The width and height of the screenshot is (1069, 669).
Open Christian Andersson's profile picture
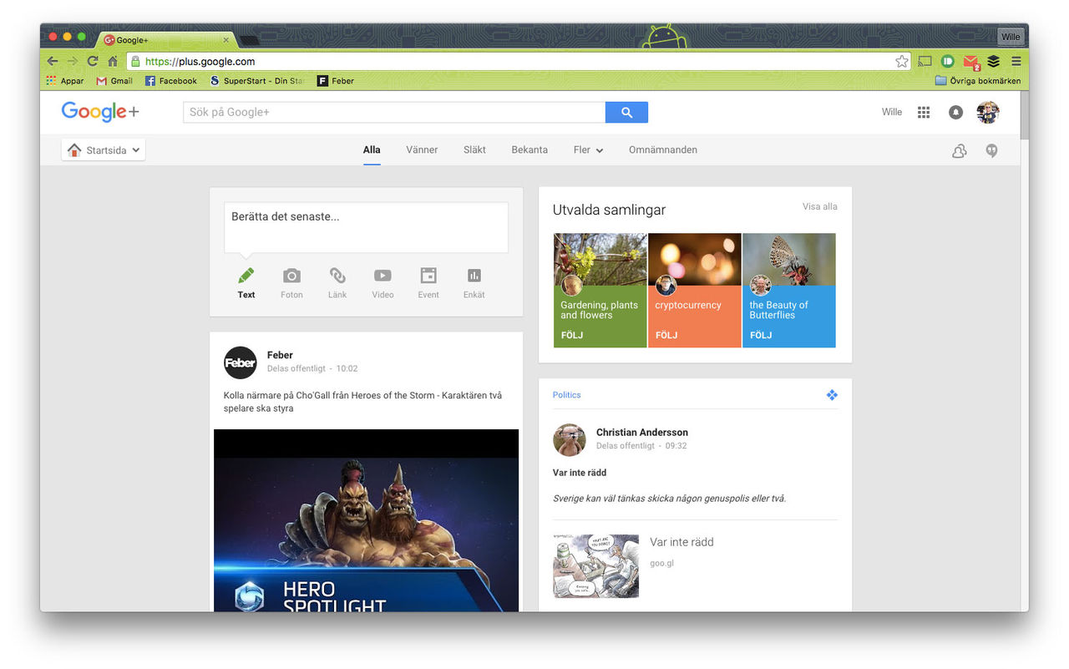tap(570, 439)
